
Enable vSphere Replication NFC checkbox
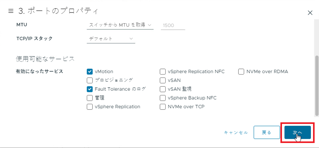[x=163, y=72]
